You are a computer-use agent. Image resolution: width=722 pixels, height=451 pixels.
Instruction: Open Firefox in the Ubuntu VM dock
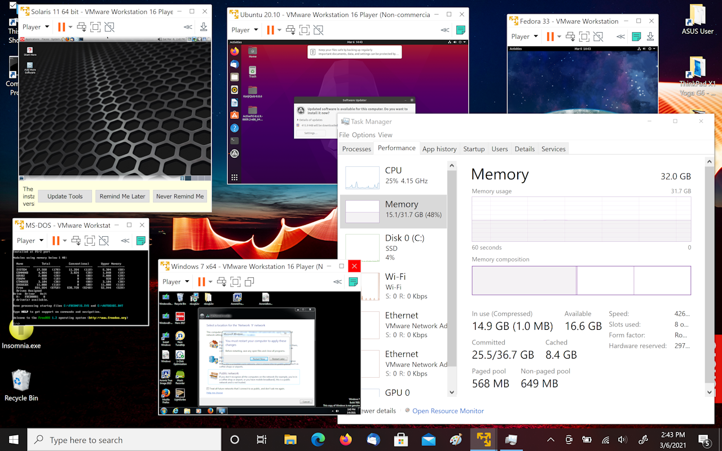235,51
